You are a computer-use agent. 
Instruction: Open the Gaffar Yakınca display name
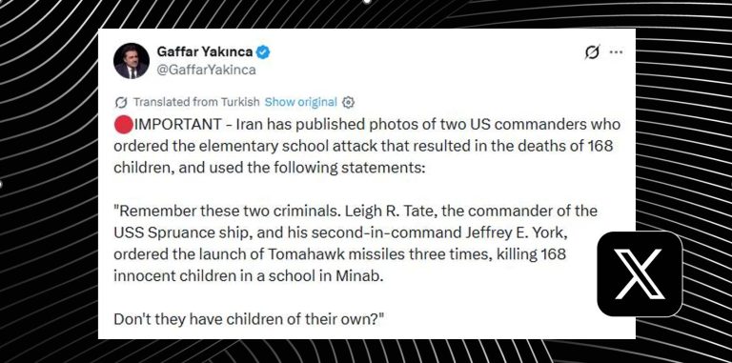(205, 51)
